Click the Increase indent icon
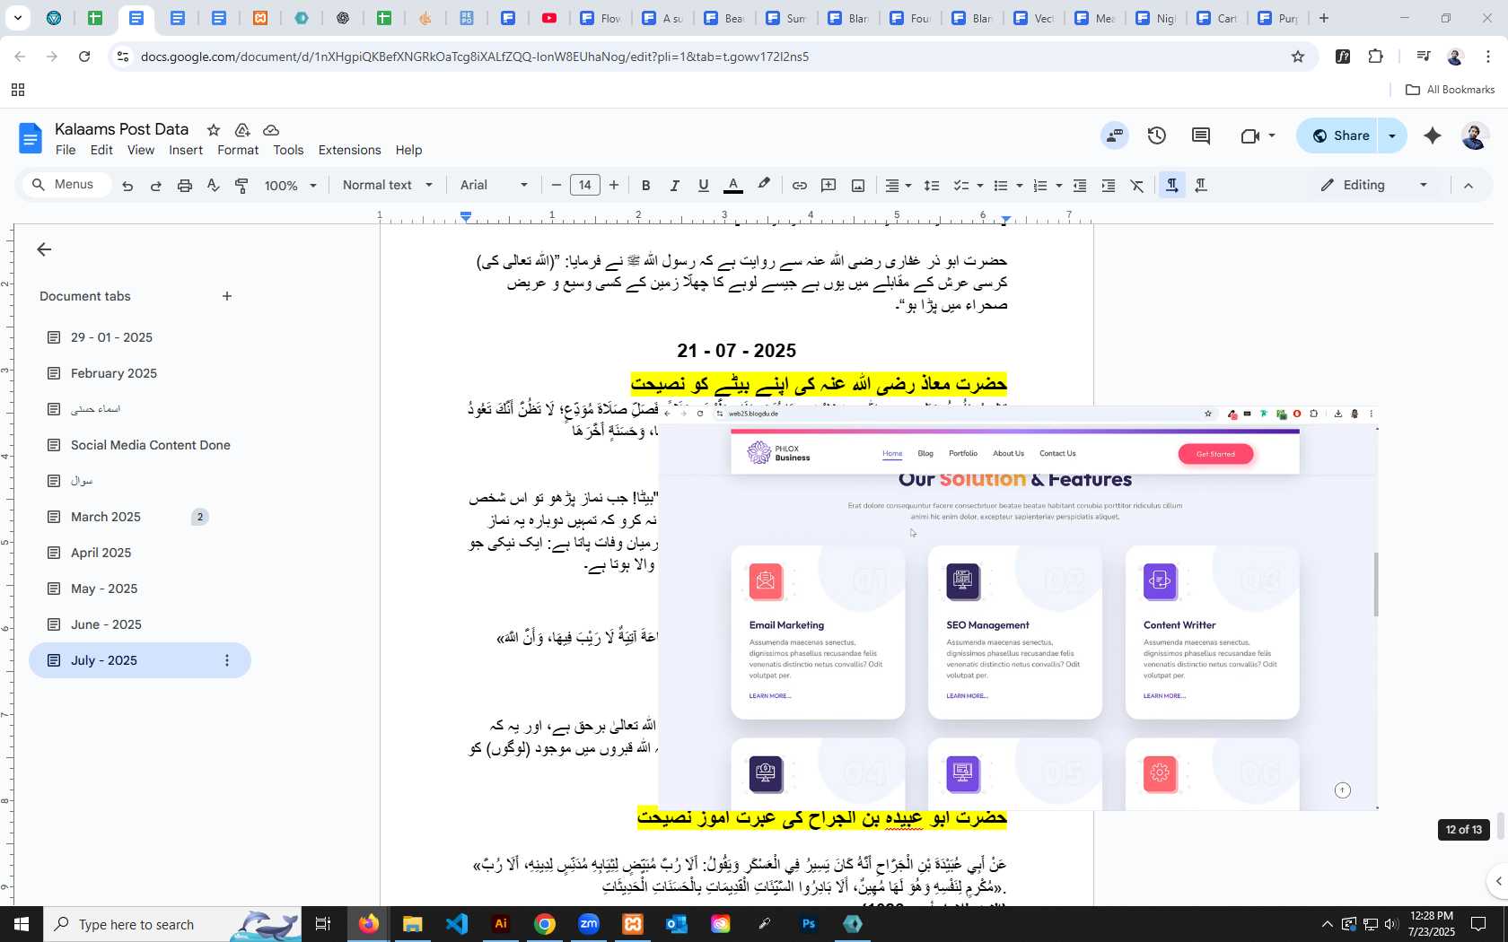The image size is (1508, 942). (1109, 186)
